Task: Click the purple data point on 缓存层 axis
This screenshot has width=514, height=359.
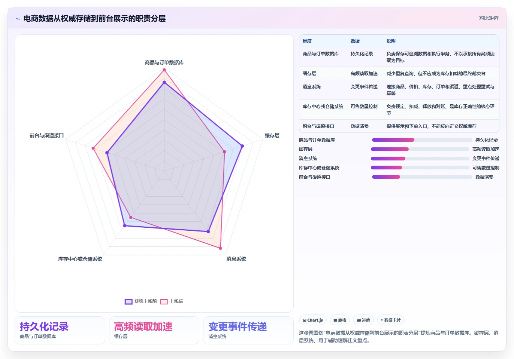Action: (x=242, y=146)
